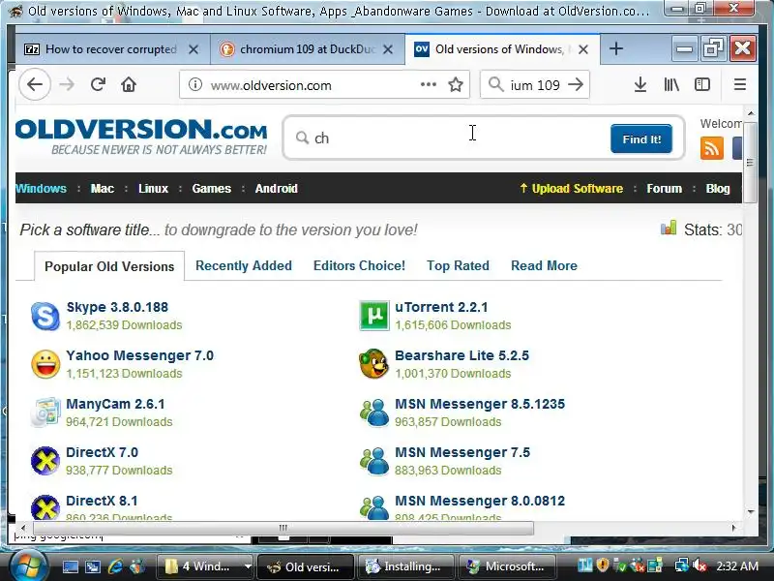
Task: Select the Recently Added tab
Action: [244, 265]
